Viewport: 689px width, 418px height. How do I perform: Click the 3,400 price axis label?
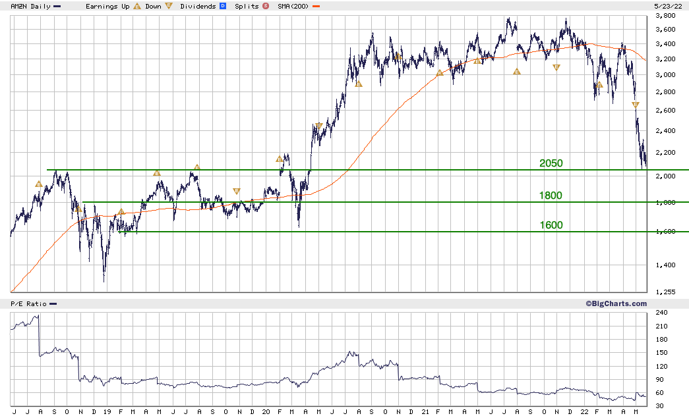click(665, 44)
